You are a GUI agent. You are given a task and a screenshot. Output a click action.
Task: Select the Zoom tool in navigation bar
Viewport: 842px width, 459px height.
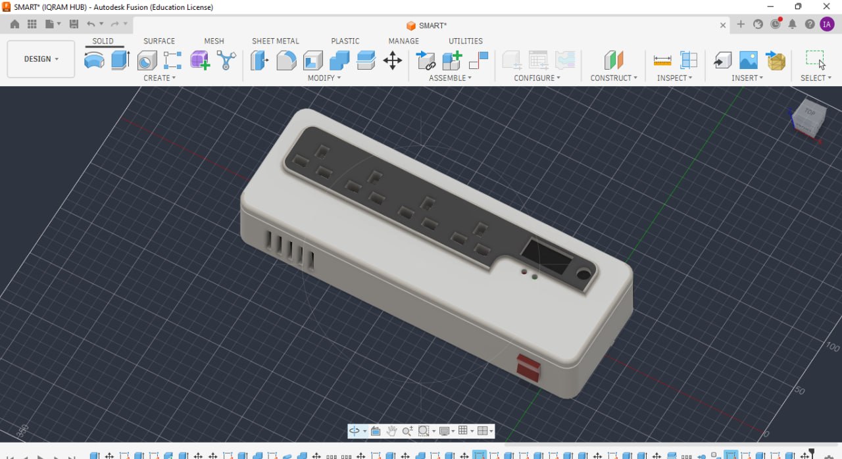point(407,431)
